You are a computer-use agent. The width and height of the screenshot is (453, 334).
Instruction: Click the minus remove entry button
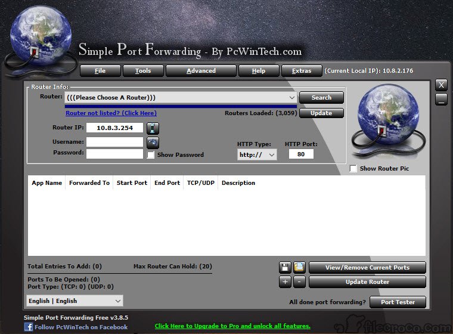299,282
